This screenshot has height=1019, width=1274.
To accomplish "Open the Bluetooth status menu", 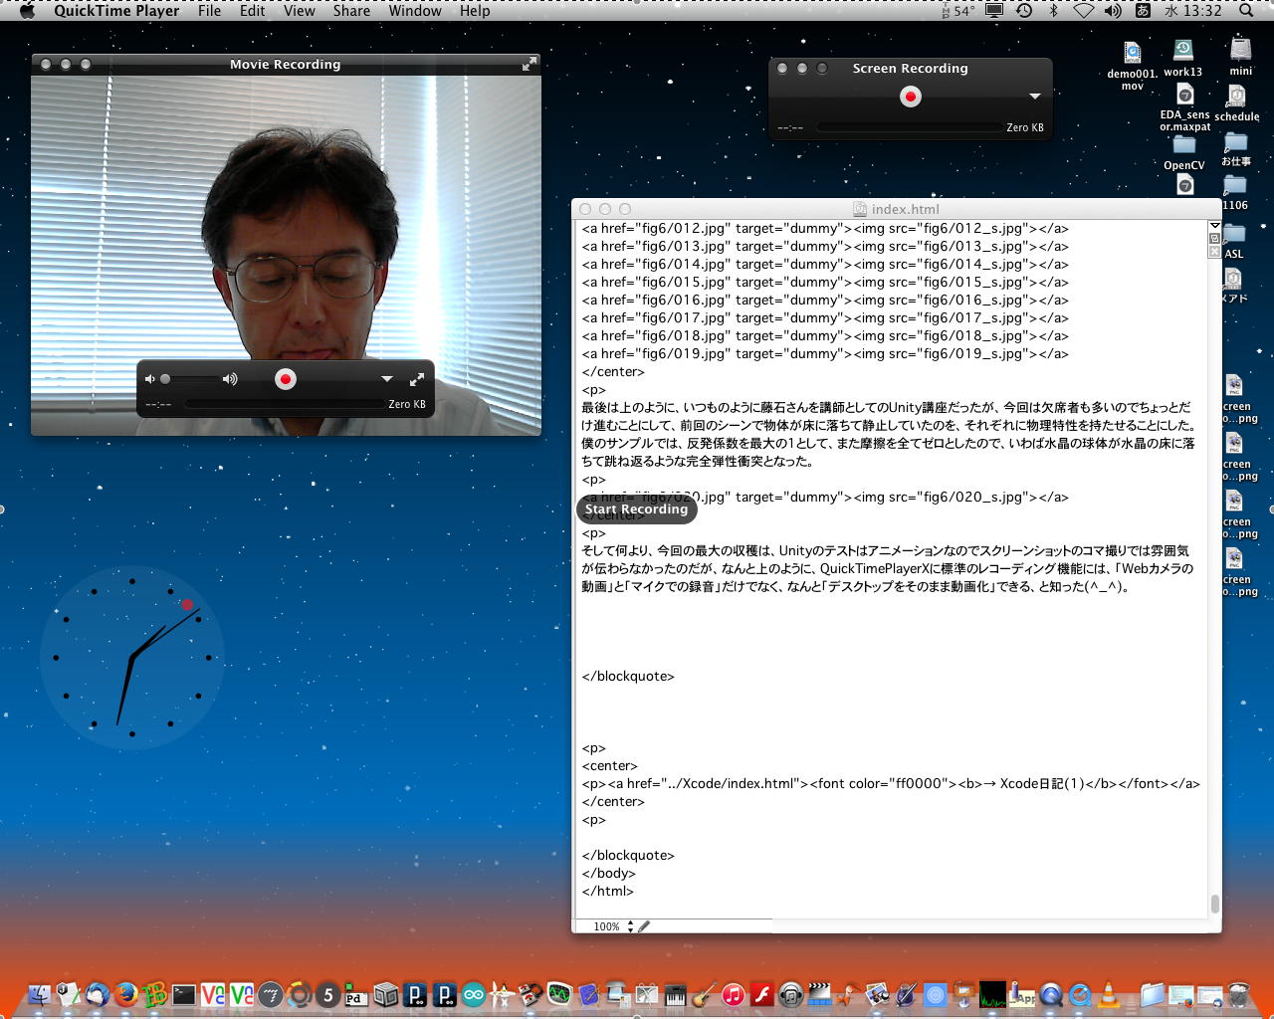I will tap(1054, 11).
